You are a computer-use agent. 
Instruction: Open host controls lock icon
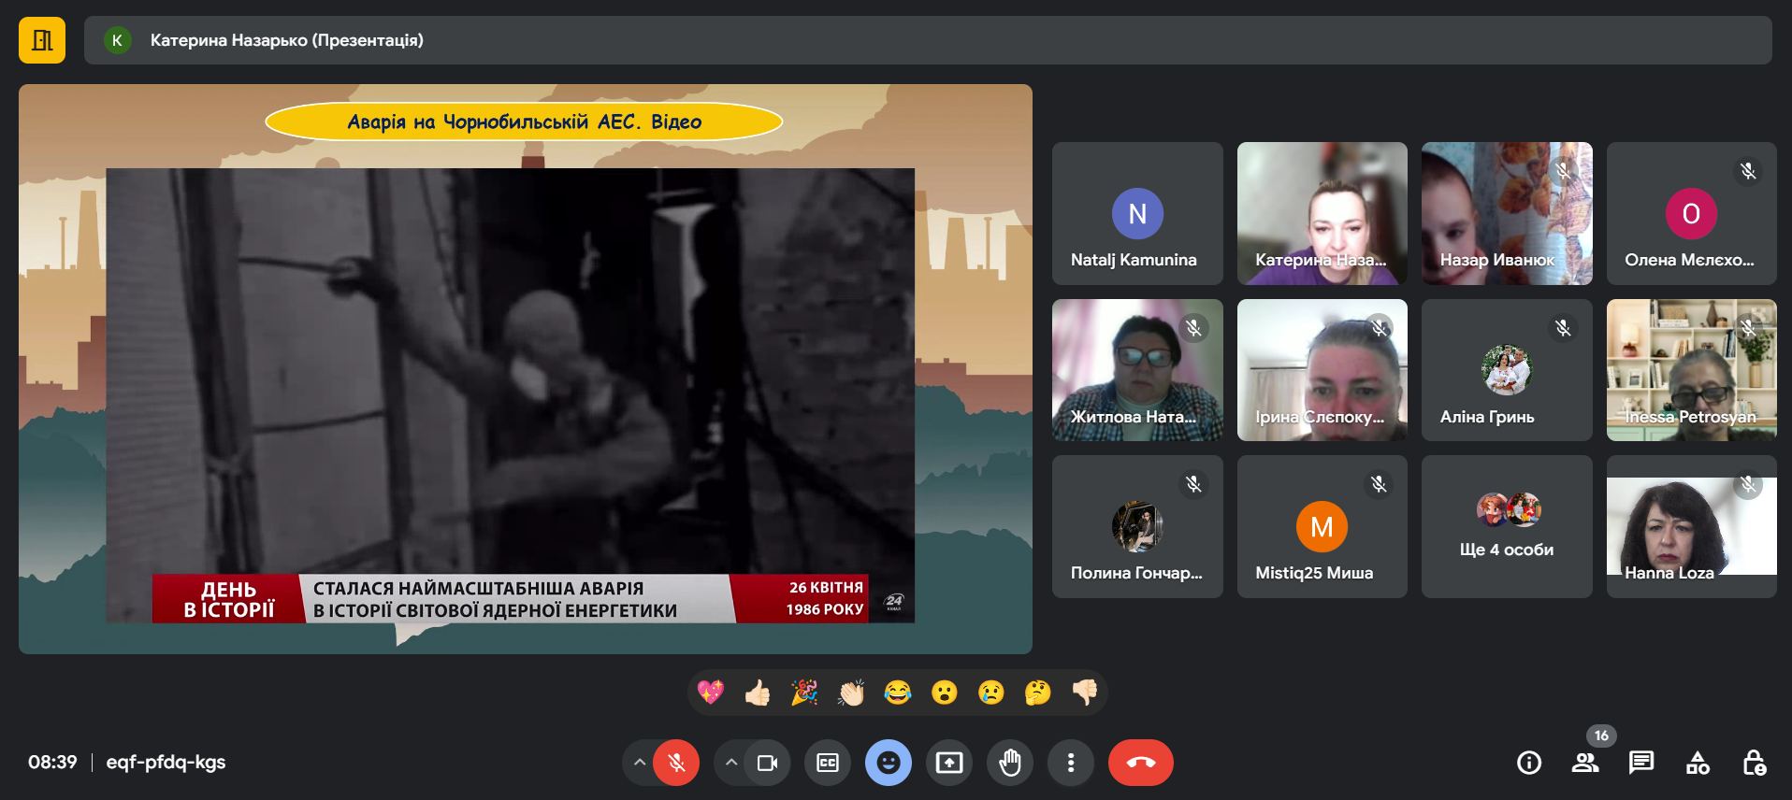click(x=1754, y=763)
